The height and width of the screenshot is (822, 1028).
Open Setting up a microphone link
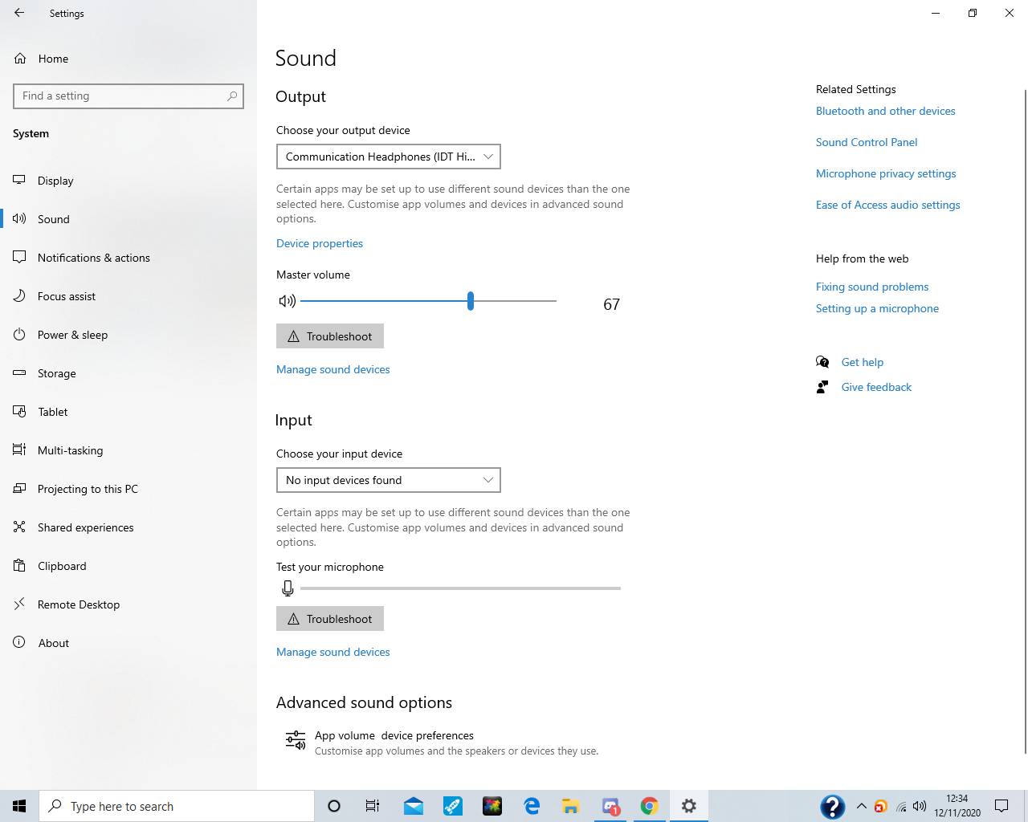click(877, 308)
